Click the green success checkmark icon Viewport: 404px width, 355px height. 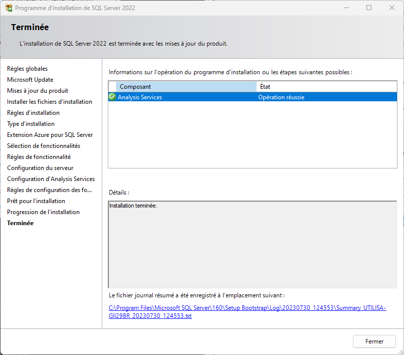112,97
